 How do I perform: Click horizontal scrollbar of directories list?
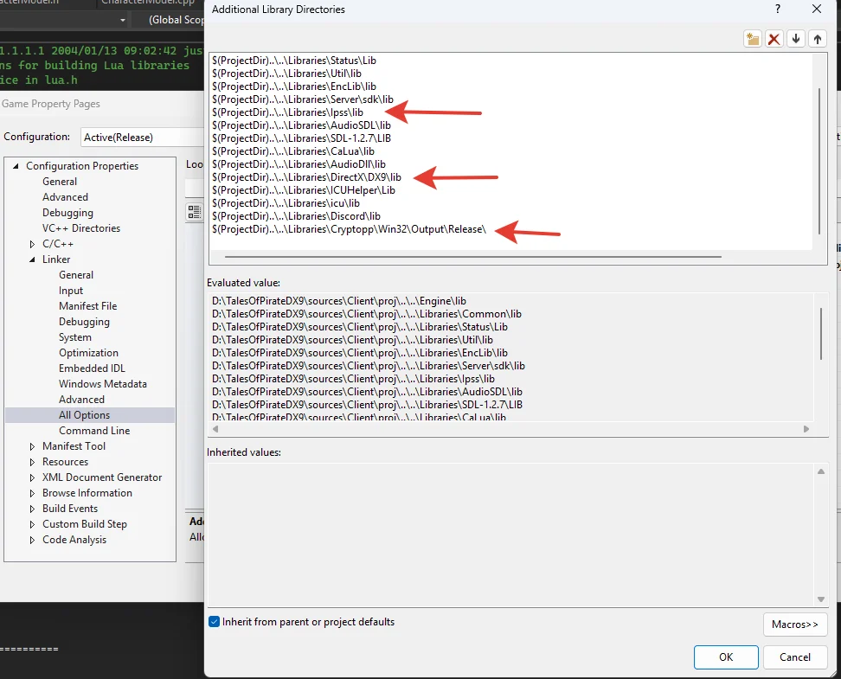pos(472,257)
